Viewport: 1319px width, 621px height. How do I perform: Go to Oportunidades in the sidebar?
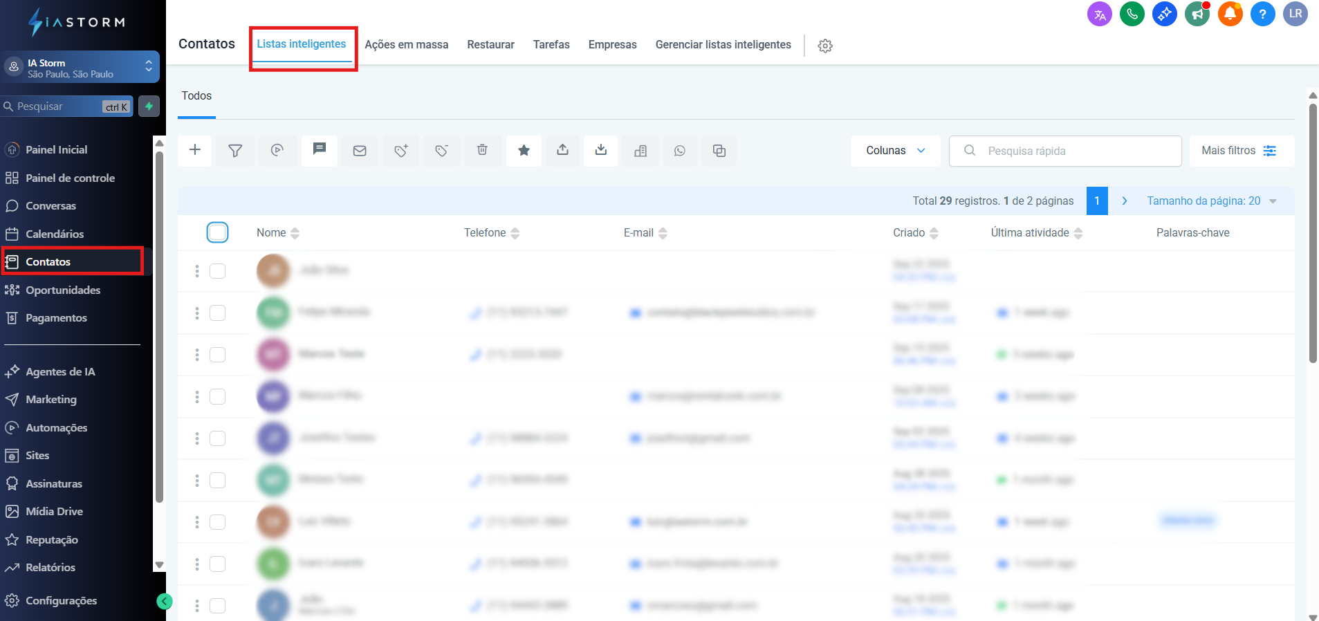(63, 290)
